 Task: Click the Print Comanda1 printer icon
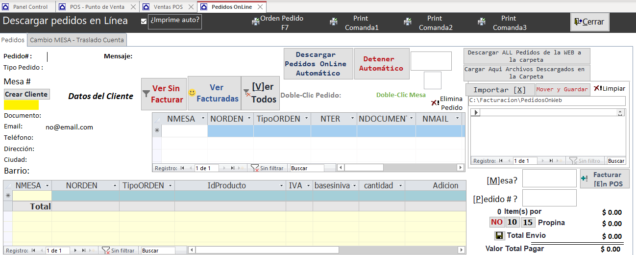pyautogui.click(x=333, y=22)
